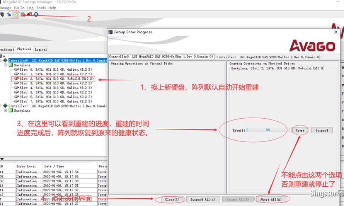The height and width of the screenshot is (206, 344).
Task: Switch to the Dashboard tab
Action: [x=7, y=49]
